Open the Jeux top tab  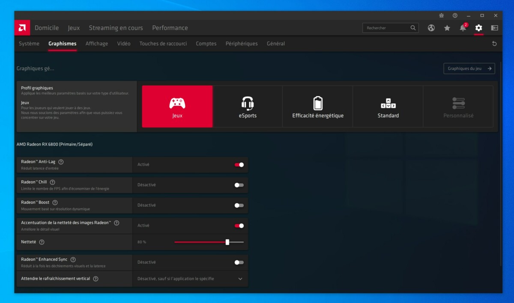coord(74,28)
